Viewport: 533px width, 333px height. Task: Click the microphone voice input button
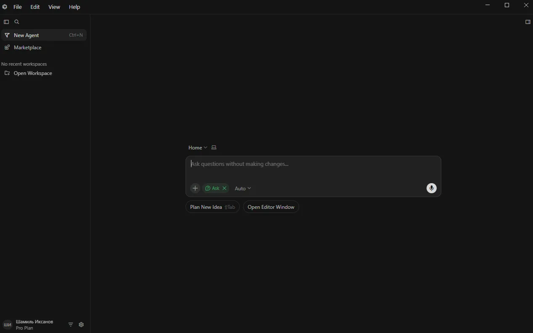coord(431,188)
